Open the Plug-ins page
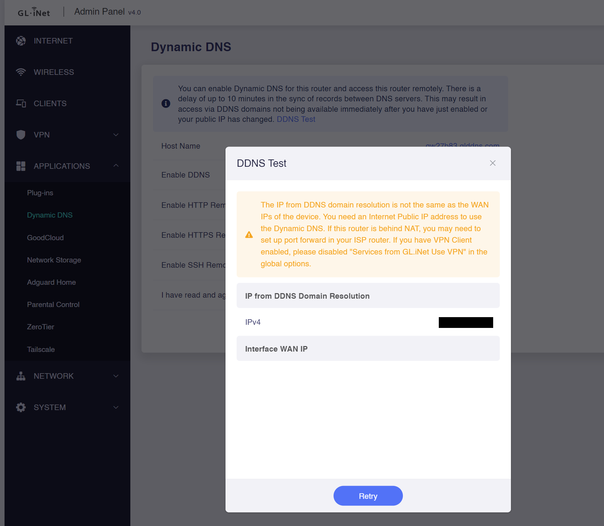604x526 pixels. point(40,193)
